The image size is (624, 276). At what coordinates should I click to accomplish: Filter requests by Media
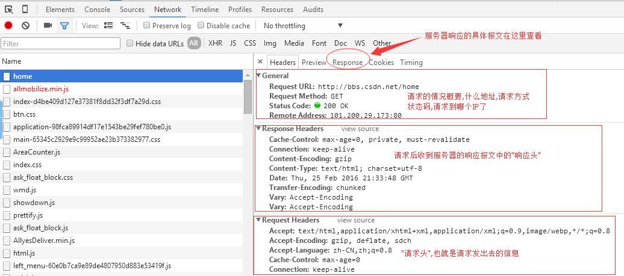point(294,43)
